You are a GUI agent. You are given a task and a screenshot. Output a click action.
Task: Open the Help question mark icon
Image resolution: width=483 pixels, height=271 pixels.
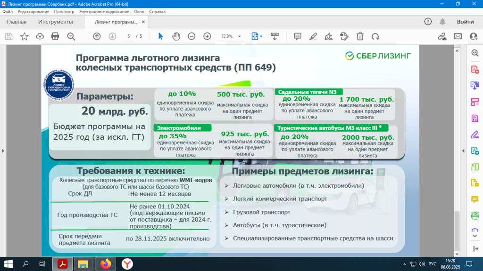pos(428,22)
